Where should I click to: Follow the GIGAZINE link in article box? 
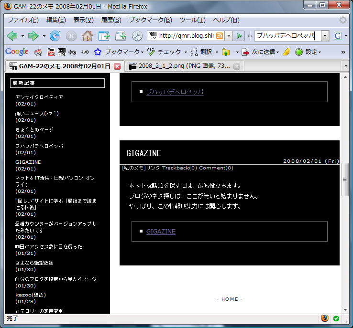tap(161, 232)
